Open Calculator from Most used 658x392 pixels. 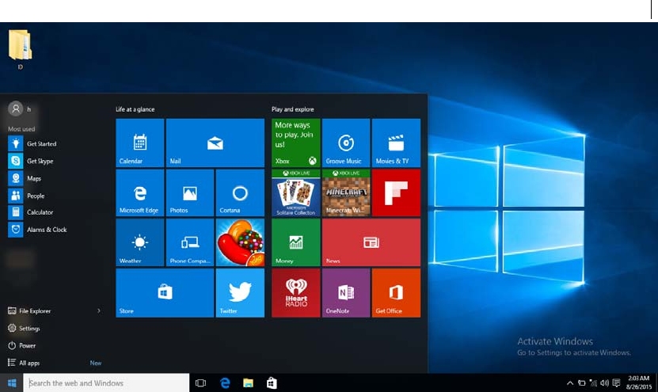click(31, 212)
